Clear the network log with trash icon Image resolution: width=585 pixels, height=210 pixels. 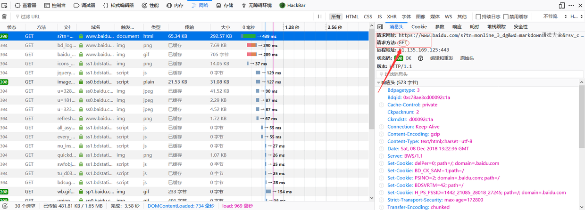[4, 16]
